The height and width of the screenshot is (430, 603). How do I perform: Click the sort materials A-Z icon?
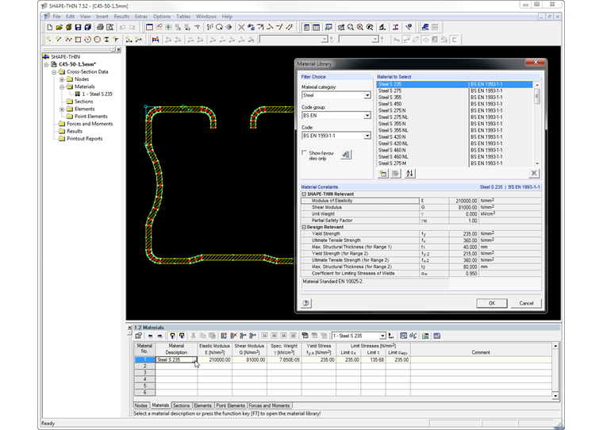click(410, 173)
